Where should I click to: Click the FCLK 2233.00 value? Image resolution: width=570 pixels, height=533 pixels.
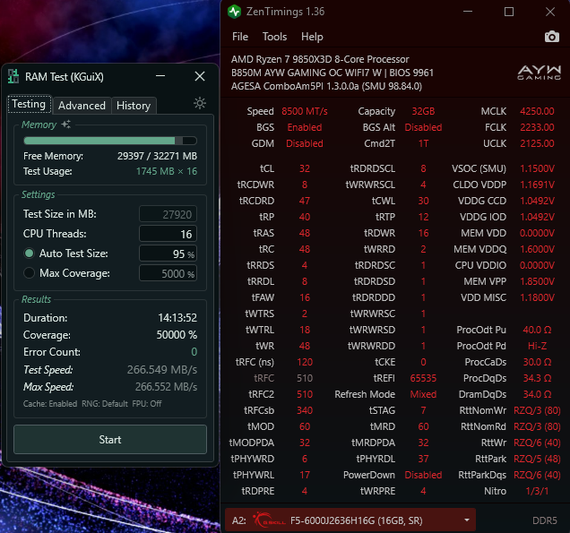coord(537,127)
